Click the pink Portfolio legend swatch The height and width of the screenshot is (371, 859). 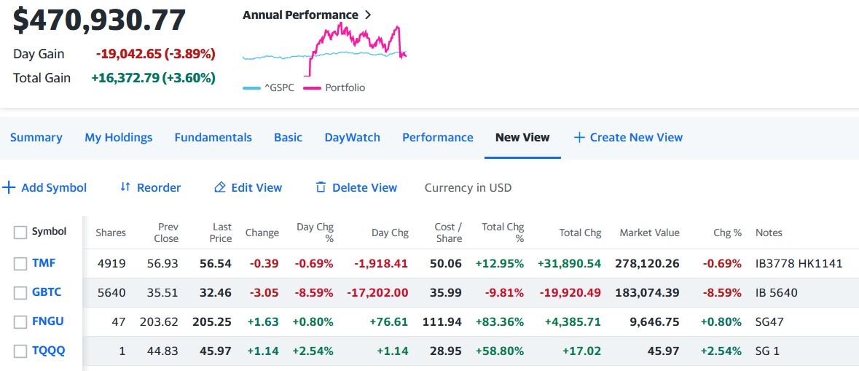312,88
